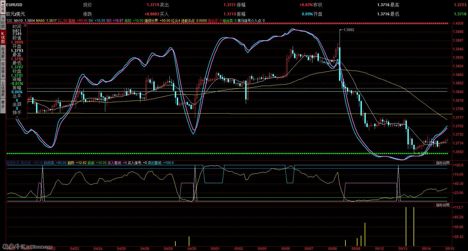The width and height of the screenshot is (468, 251).
Task: Click the 趋势: +12.82 indicator label
Action: (x=77, y=163)
